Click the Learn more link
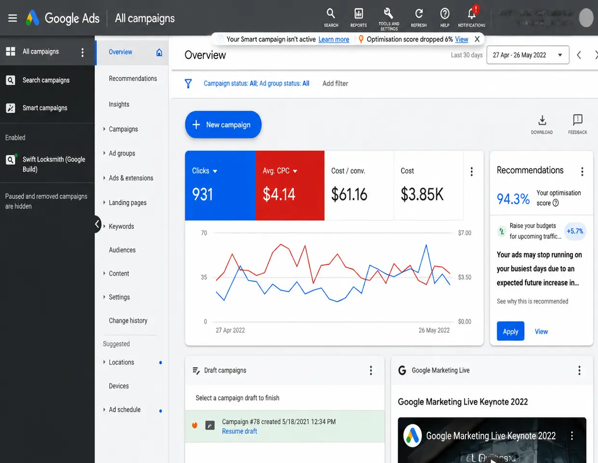Screen dimensions: 598x463 334,39
